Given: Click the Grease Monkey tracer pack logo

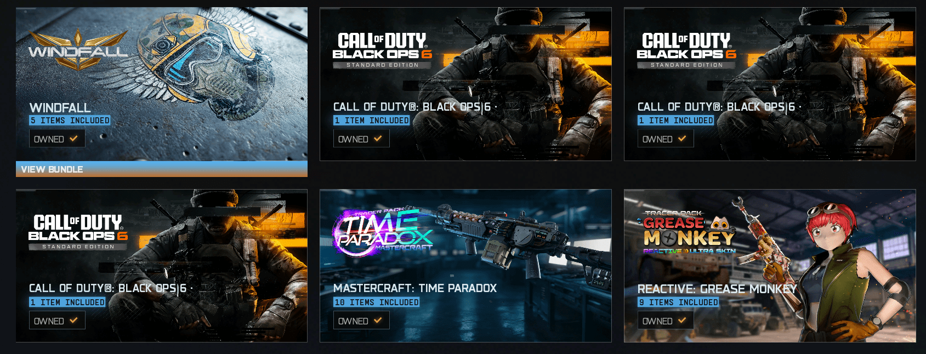Looking at the screenshot, I should tap(689, 232).
